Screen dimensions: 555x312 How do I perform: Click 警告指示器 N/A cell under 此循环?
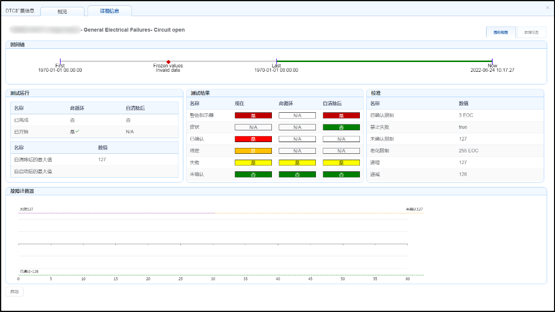tap(297, 115)
